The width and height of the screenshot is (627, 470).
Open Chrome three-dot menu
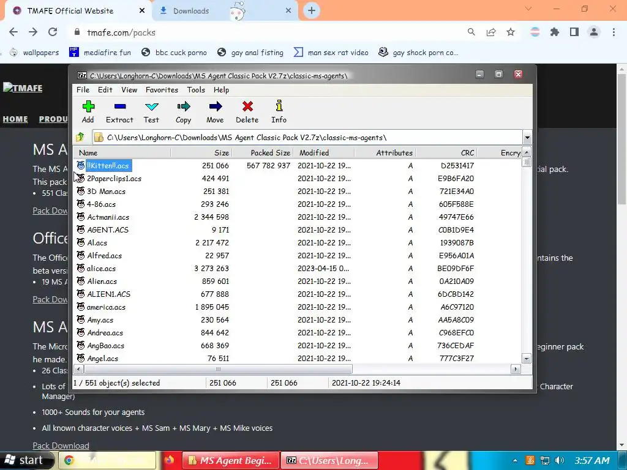coord(614,32)
